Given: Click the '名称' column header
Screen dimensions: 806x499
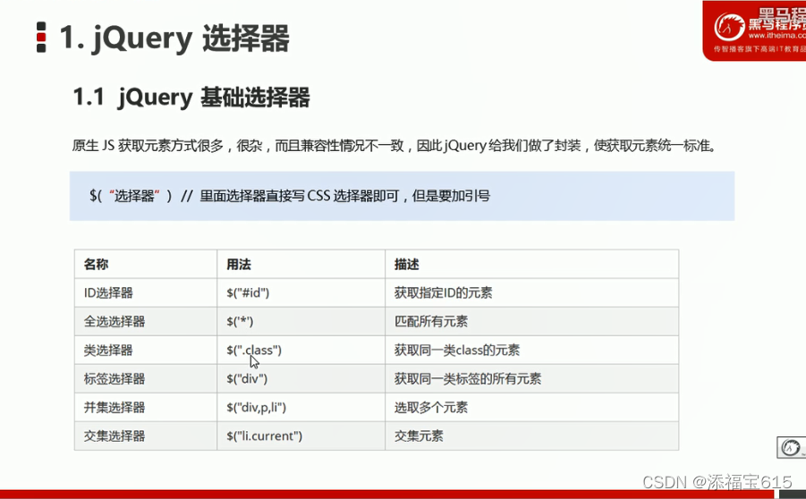Looking at the screenshot, I should click(x=146, y=264).
